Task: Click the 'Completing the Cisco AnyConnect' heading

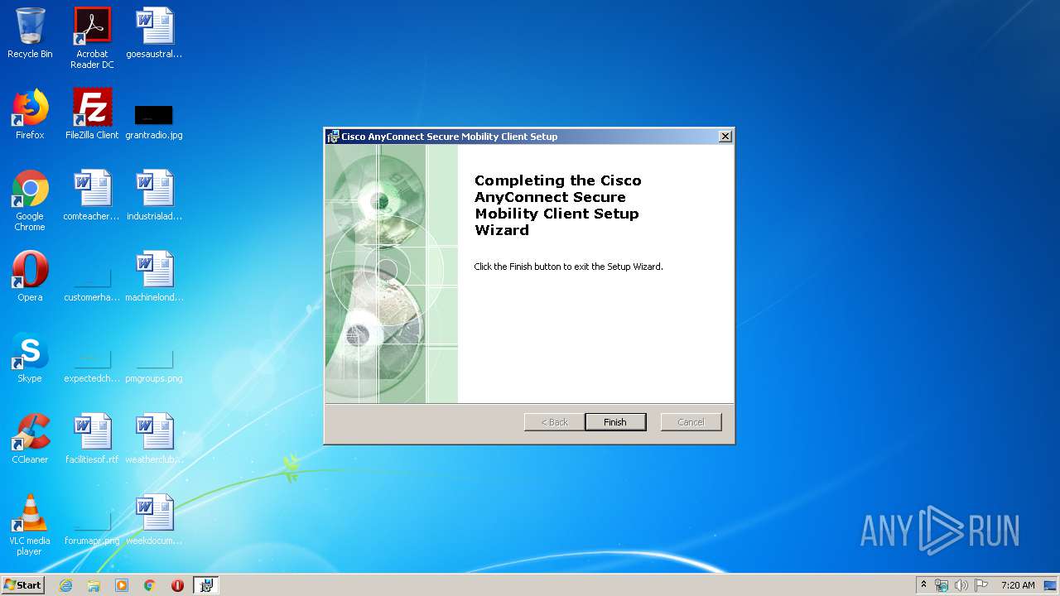Action: click(558, 205)
